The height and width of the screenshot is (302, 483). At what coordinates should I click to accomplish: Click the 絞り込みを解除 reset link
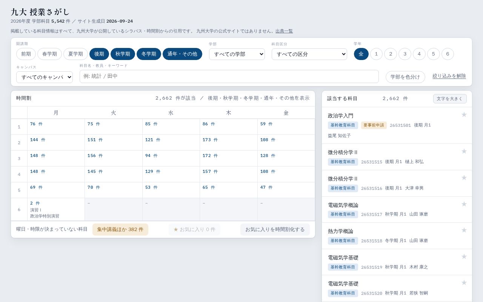pos(449,76)
